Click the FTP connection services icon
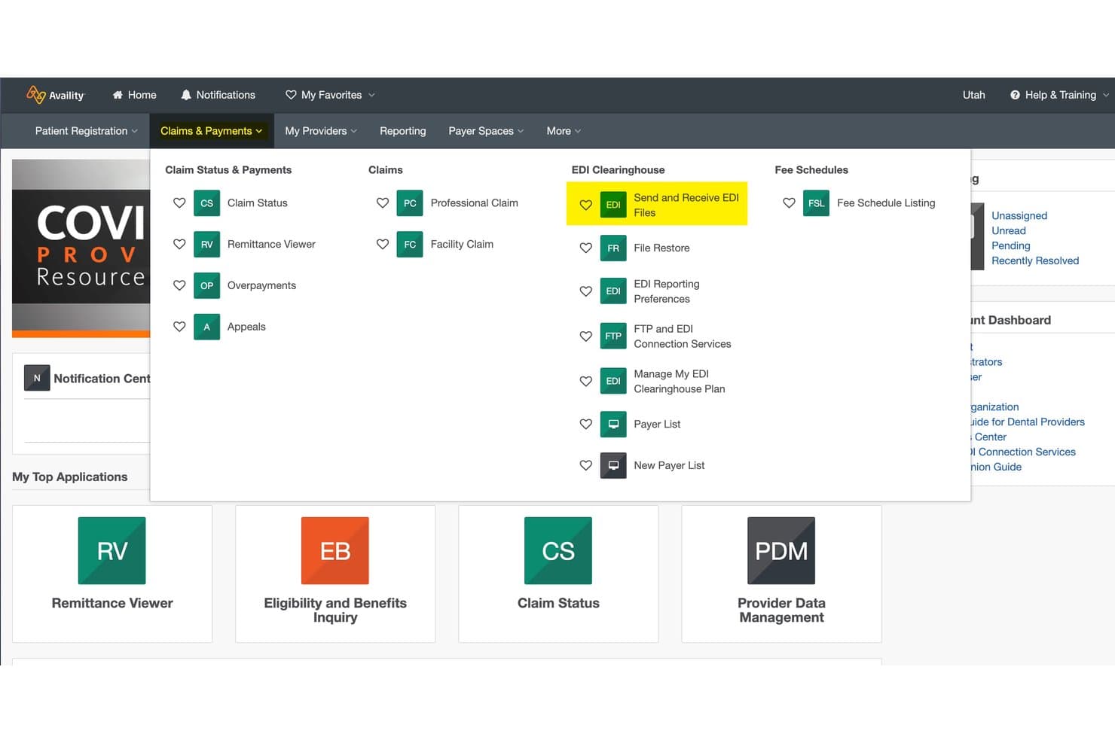Screen dimensions: 1115x743 click(613, 336)
